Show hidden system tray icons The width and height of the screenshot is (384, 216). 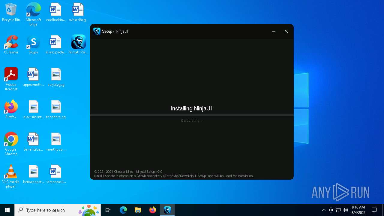[323, 210]
